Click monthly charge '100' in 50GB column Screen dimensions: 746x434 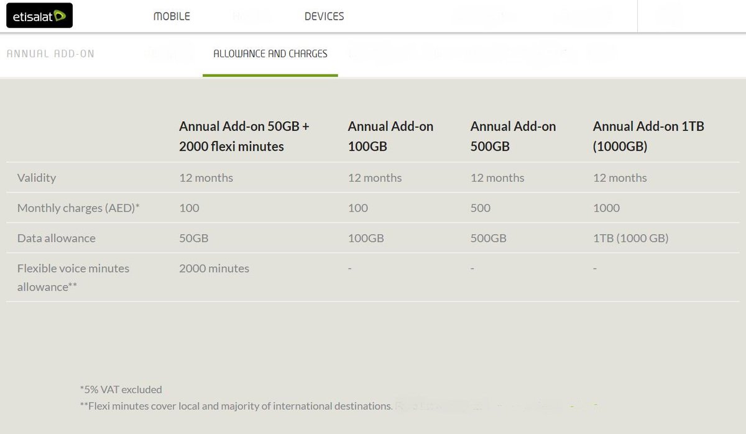(x=189, y=208)
